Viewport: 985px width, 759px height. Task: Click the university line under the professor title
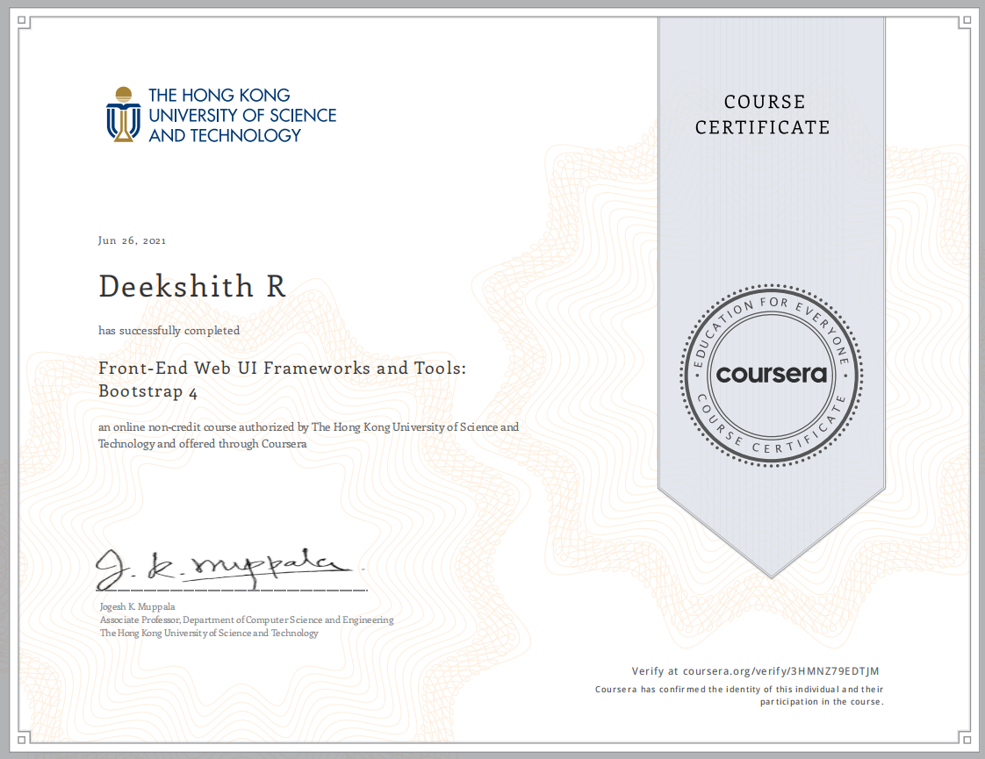pyautogui.click(x=209, y=633)
